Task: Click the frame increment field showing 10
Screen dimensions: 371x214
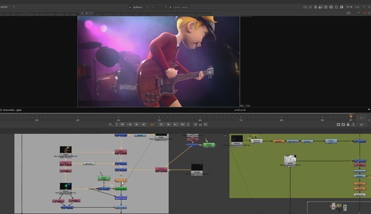Action: (200, 124)
